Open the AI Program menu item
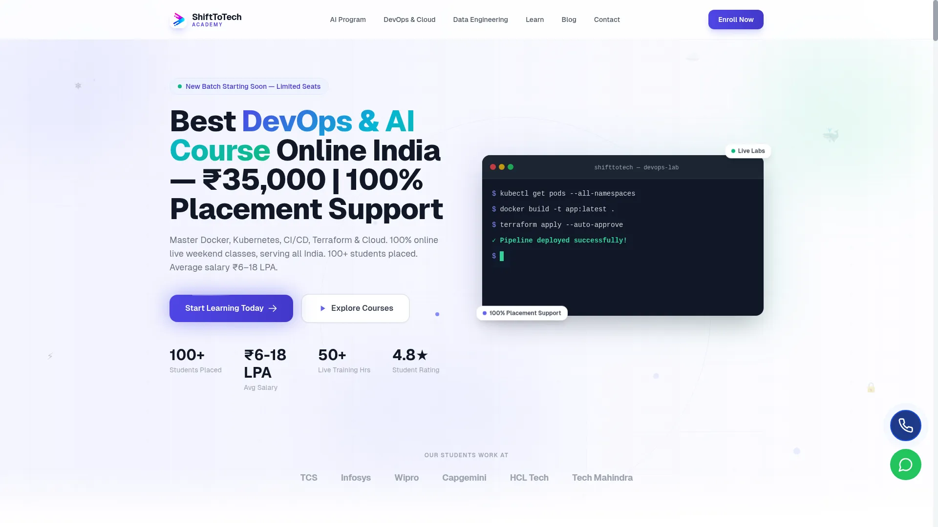Image resolution: width=938 pixels, height=527 pixels. tap(348, 20)
